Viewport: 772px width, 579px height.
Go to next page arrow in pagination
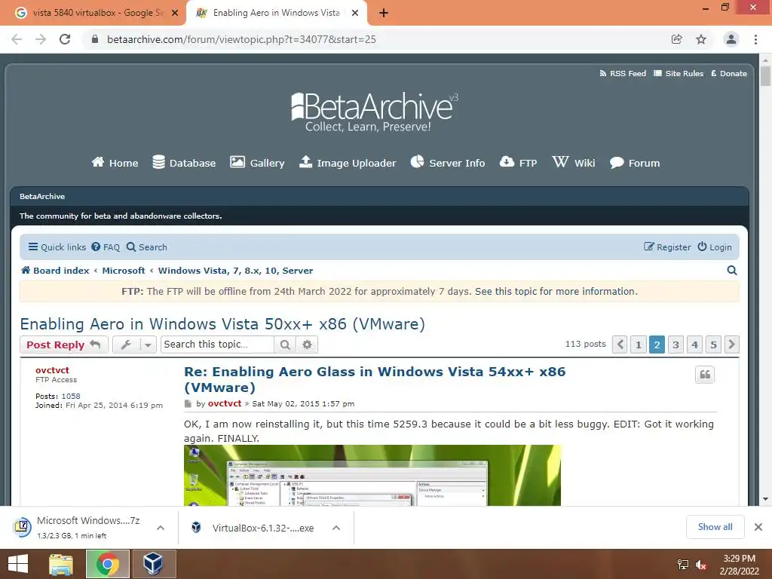point(731,345)
